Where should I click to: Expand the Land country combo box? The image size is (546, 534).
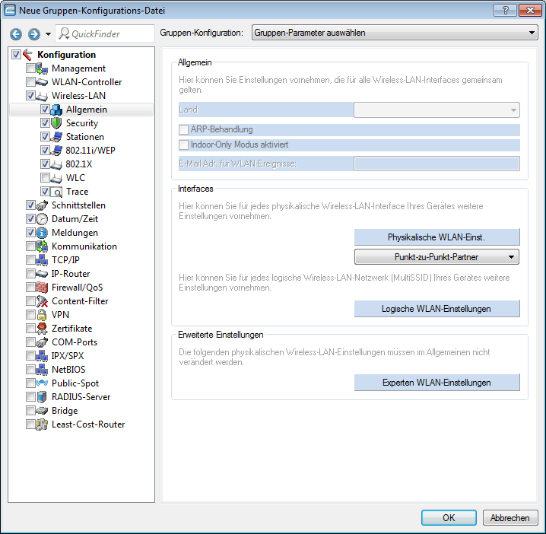tap(436, 110)
